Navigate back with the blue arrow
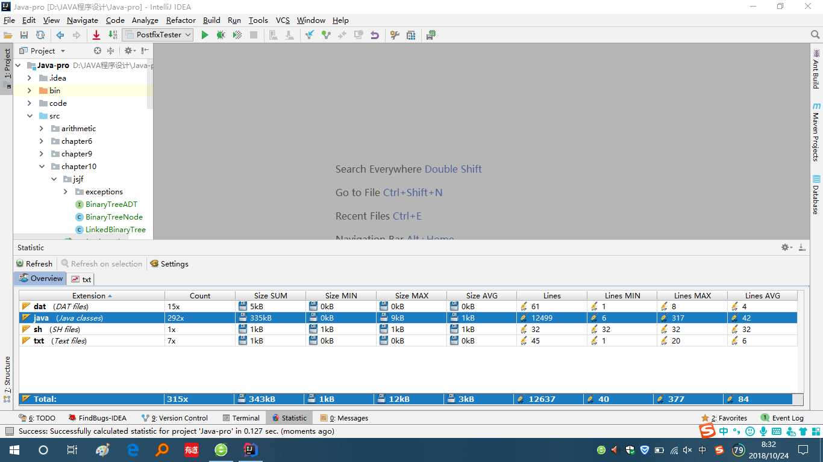Image resolution: width=823 pixels, height=462 pixels. click(x=60, y=35)
